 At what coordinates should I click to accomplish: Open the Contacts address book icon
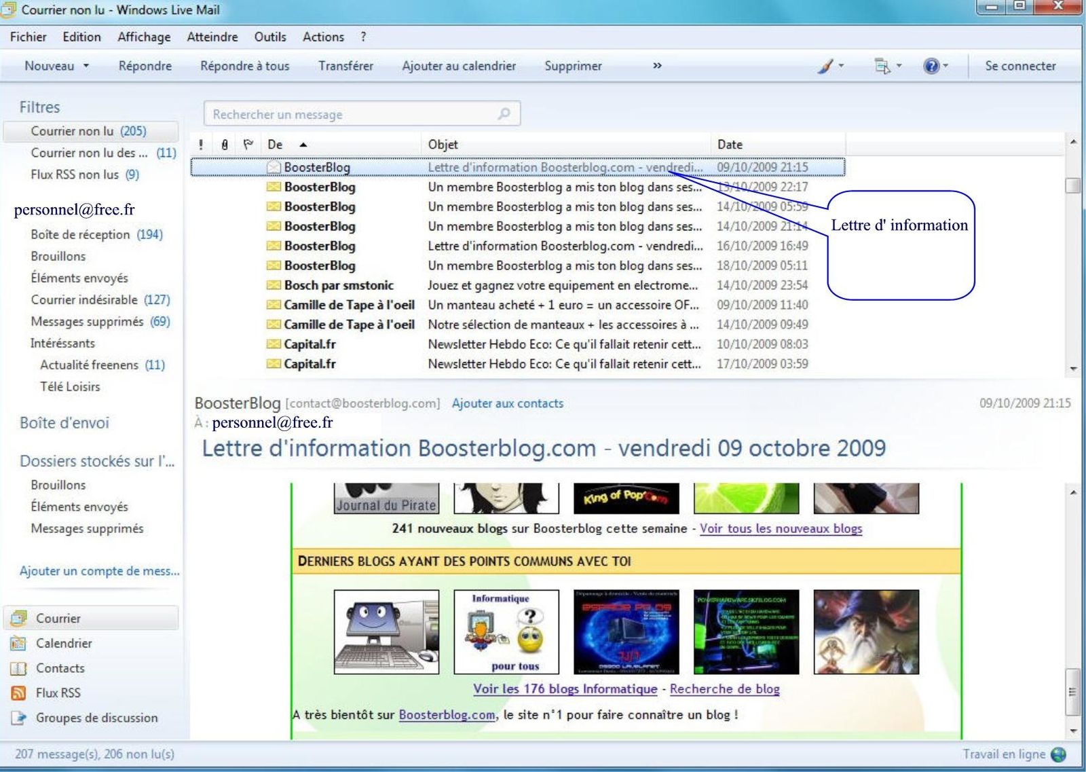click(19, 668)
